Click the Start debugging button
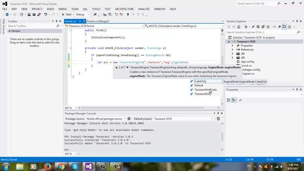Image resolution: width=304 pixels, height=171 pixels. tap(66, 15)
